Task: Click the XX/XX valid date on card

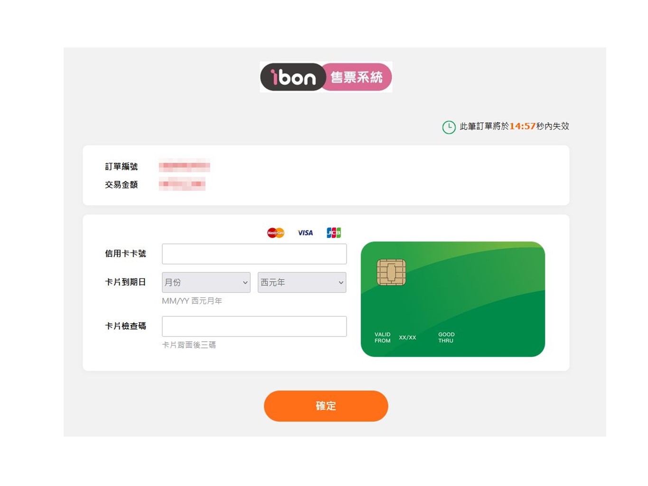Action: tap(407, 337)
